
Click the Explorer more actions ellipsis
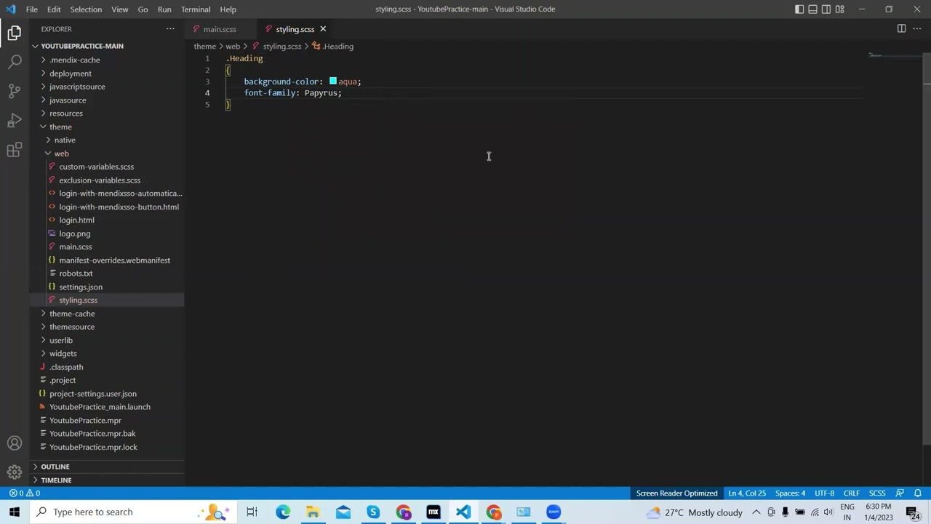pyautogui.click(x=170, y=29)
